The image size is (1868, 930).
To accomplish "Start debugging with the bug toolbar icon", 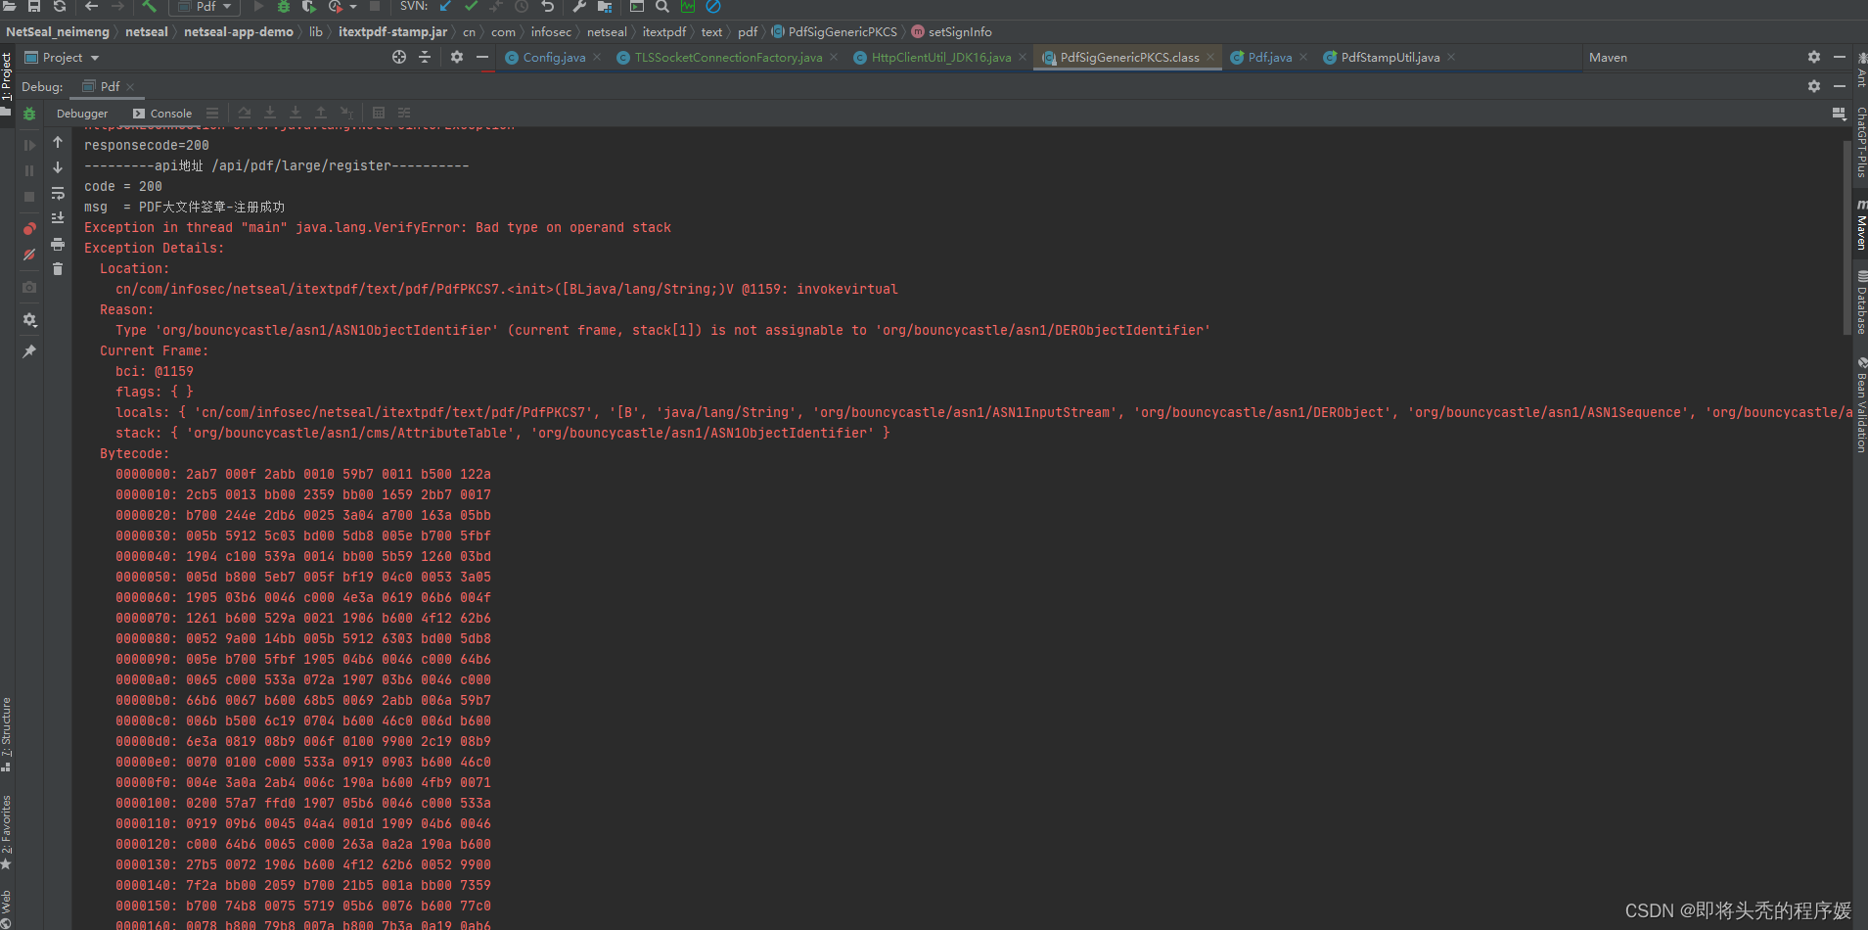I will point(284,7).
